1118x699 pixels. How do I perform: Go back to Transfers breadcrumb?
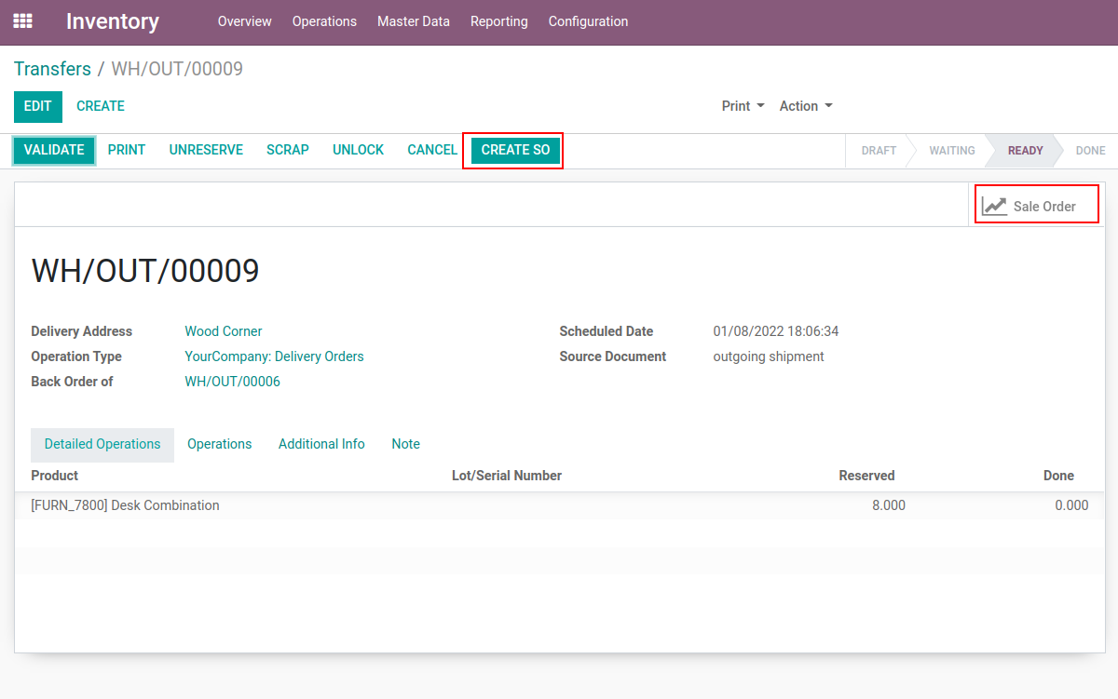pyautogui.click(x=52, y=69)
